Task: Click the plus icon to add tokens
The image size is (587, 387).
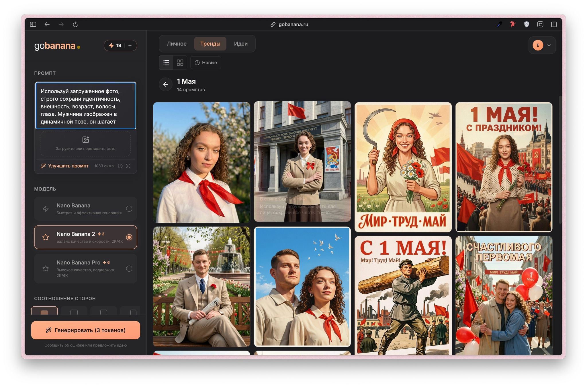Action: pyautogui.click(x=130, y=46)
